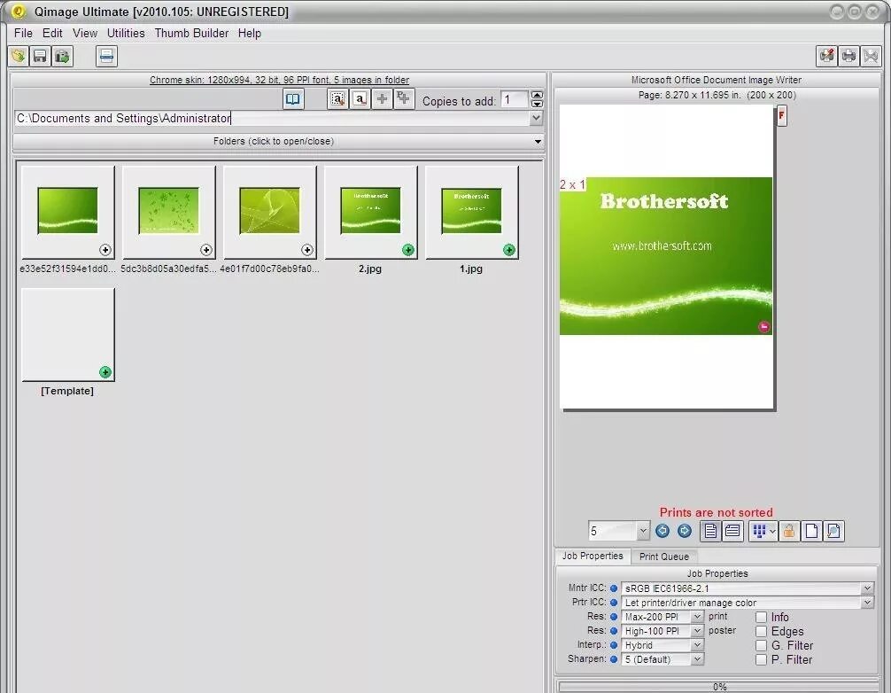Viewport: 891px width, 693px height.
Task: Open High-100 PPI poster resolution dropdown
Action: pos(697,631)
